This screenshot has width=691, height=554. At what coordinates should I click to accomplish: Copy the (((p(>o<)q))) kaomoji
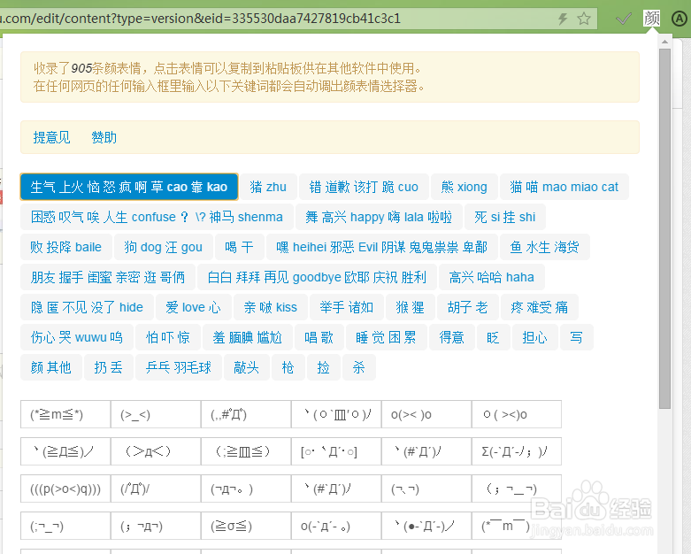pos(65,489)
